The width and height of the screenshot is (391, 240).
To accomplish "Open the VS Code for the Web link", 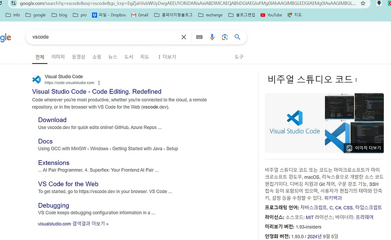I will pos(68,184).
